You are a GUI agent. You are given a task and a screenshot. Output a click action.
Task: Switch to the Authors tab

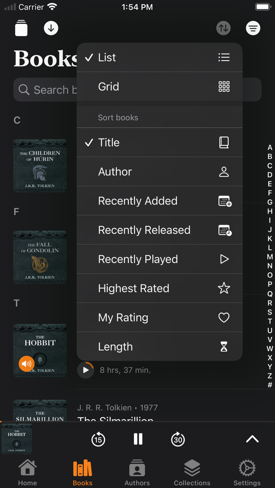coord(137,473)
